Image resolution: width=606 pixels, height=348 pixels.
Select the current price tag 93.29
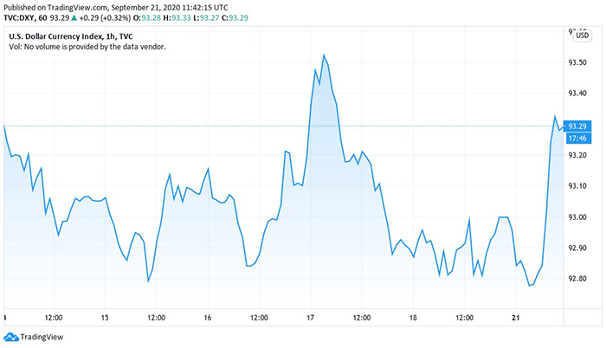(576, 126)
